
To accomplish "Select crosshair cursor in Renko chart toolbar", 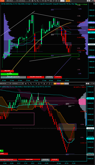I will click(x=36, y=83).
